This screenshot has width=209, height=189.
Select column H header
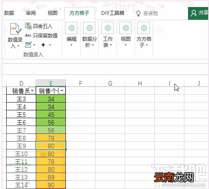[140, 83]
